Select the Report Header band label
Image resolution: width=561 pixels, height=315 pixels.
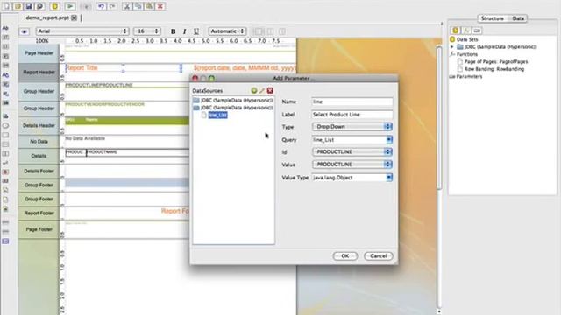[x=39, y=73]
